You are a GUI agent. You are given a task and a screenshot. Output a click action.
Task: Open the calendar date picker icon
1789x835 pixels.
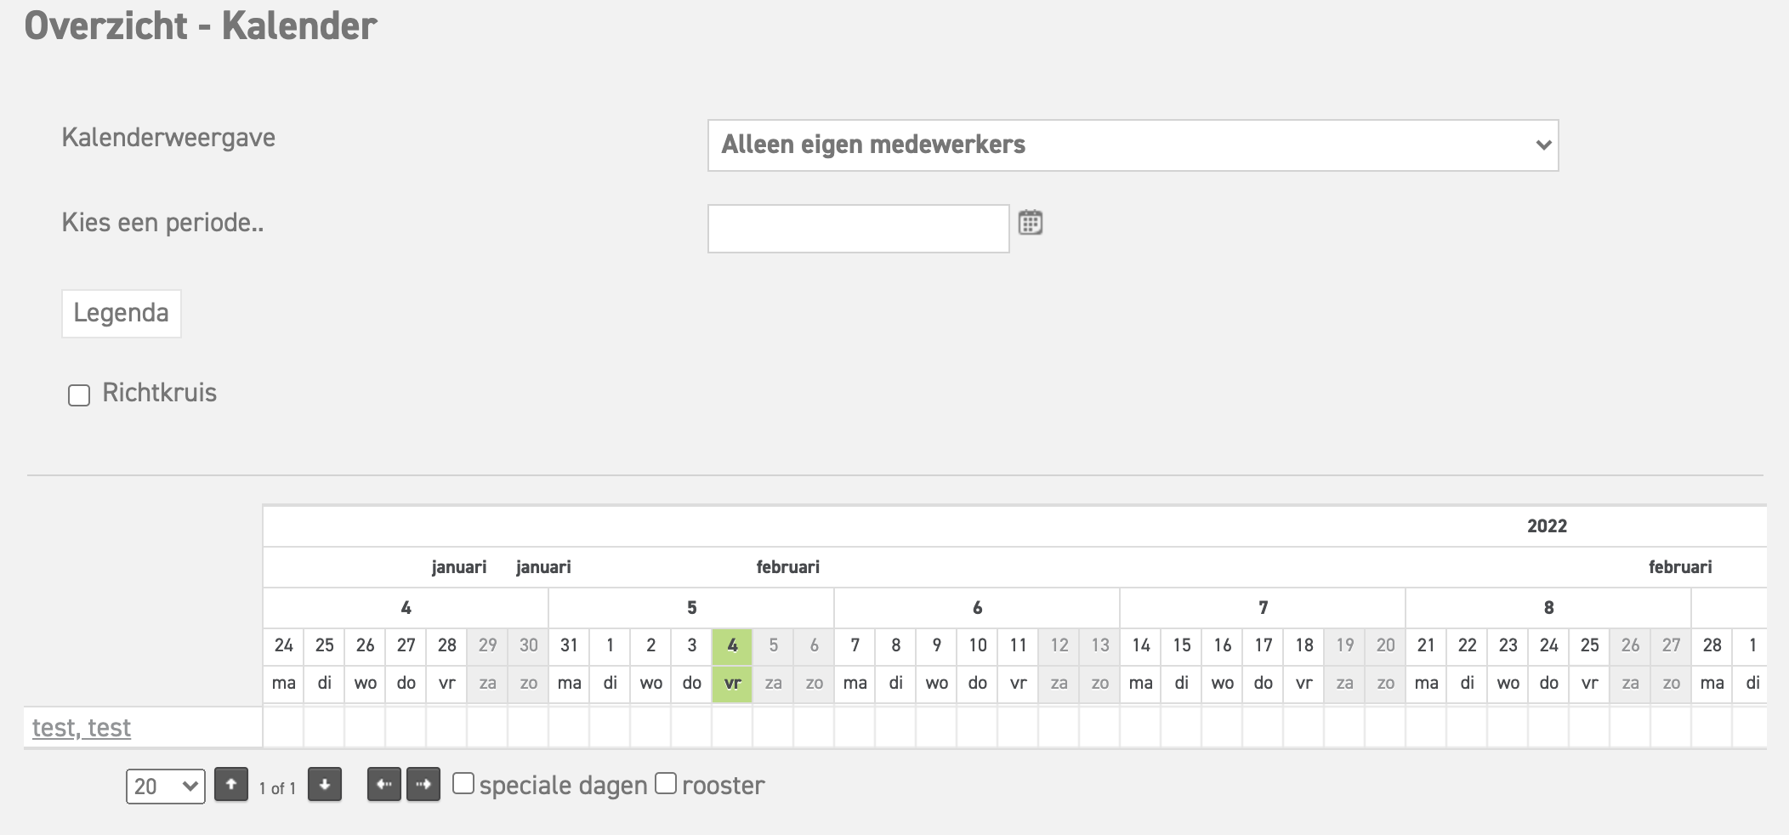[1030, 223]
